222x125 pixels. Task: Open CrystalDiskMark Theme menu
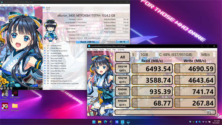click(x=108, y=49)
